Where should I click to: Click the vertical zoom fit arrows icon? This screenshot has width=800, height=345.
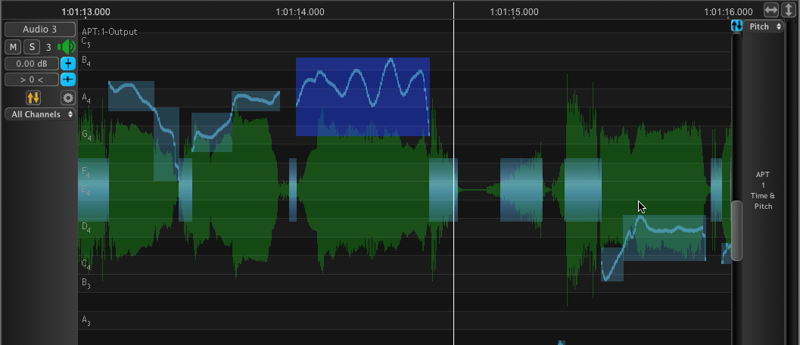[789, 10]
